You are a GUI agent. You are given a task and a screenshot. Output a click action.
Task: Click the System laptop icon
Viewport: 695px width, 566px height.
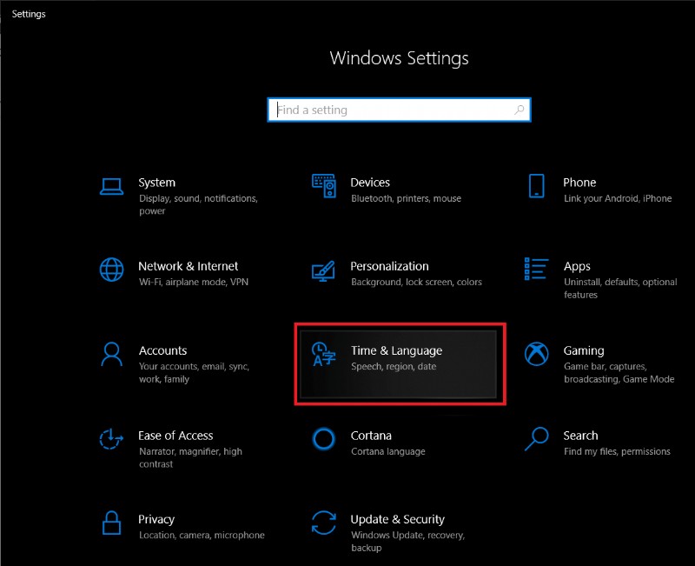pyautogui.click(x=112, y=184)
